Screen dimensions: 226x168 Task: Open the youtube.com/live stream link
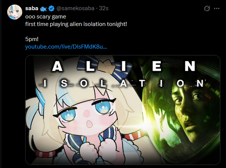tap(66, 47)
